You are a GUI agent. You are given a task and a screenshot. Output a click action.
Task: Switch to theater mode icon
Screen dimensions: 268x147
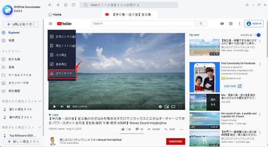tap(173, 107)
